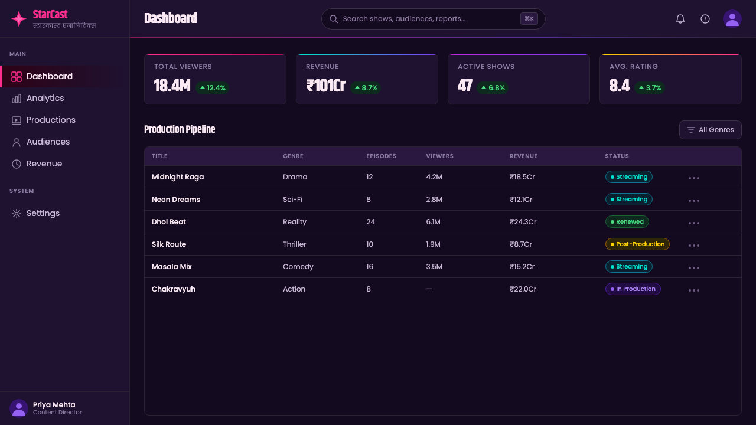Click the Settings gear icon

tap(17, 214)
